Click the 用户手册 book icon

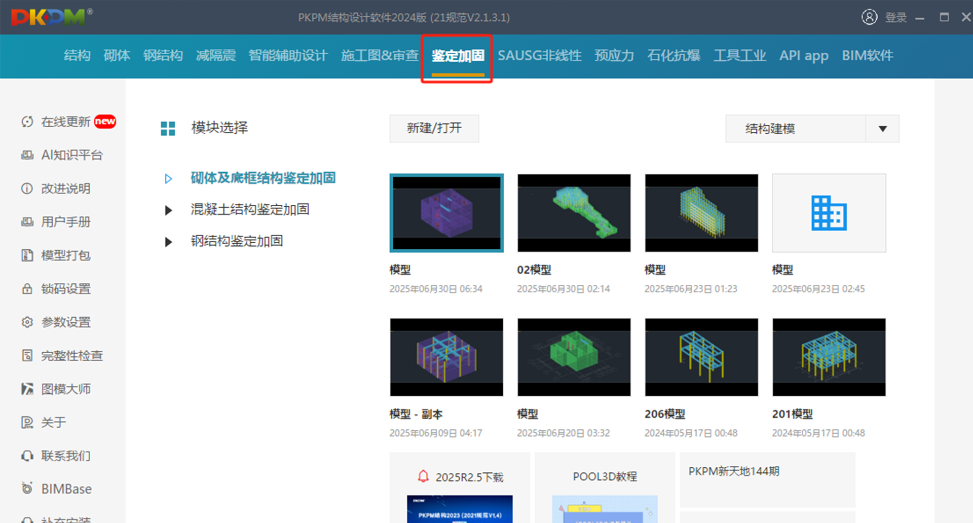pos(27,222)
